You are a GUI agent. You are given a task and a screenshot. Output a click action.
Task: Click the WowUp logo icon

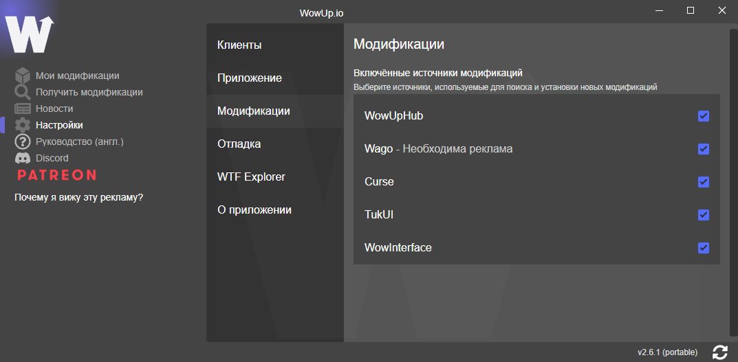click(29, 34)
